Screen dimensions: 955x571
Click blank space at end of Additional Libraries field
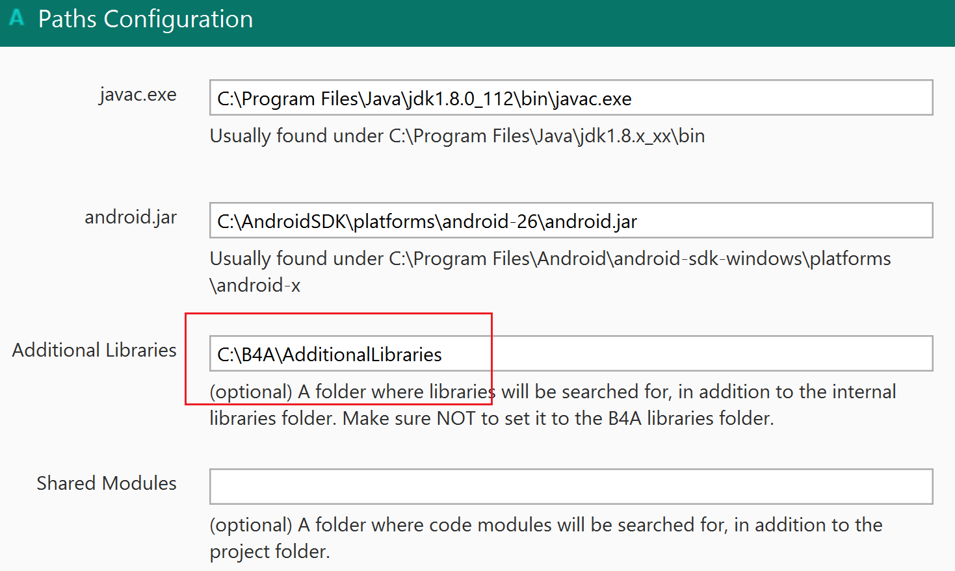(715, 354)
